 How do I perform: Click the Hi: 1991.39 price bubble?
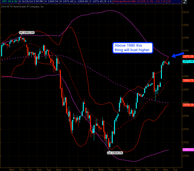click(x=26, y=32)
